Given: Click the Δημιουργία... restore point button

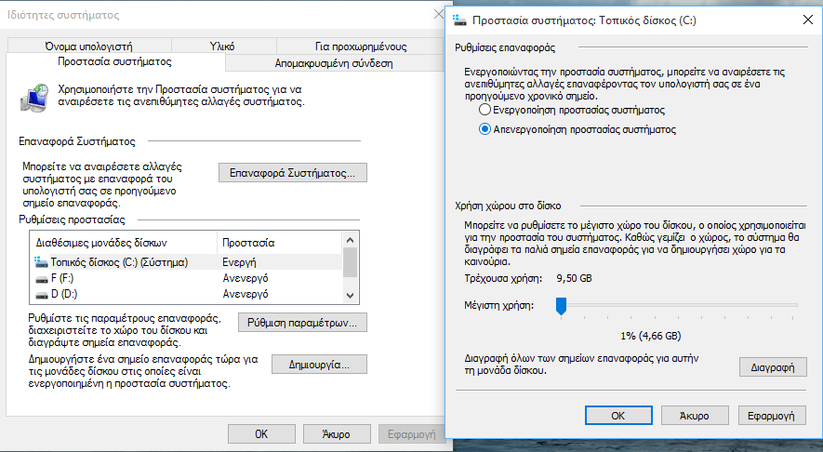Looking at the screenshot, I should tap(319, 365).
